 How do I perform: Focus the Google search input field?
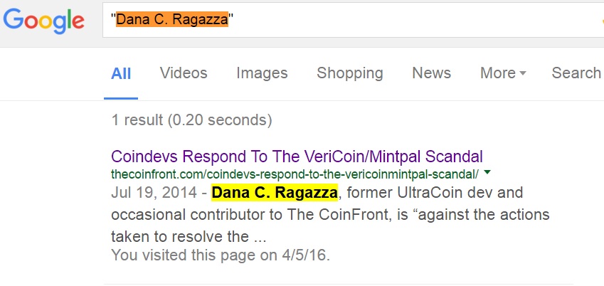pyautogui.click(x=353, y=20)
